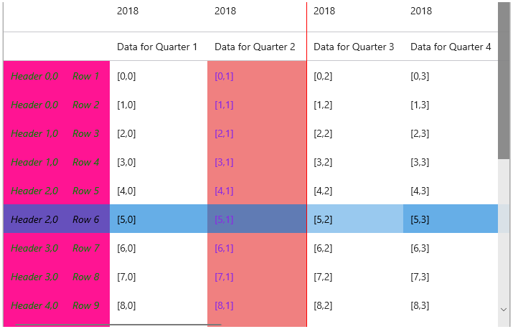Click the 2018 header above Quarter 1
Image resolution: width=513 pixels, height=329 pixels.
point(128,11)
